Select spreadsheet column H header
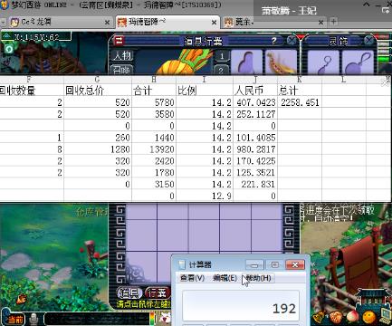This screenshot has height=326, width=392. click(x=154, y=80)
